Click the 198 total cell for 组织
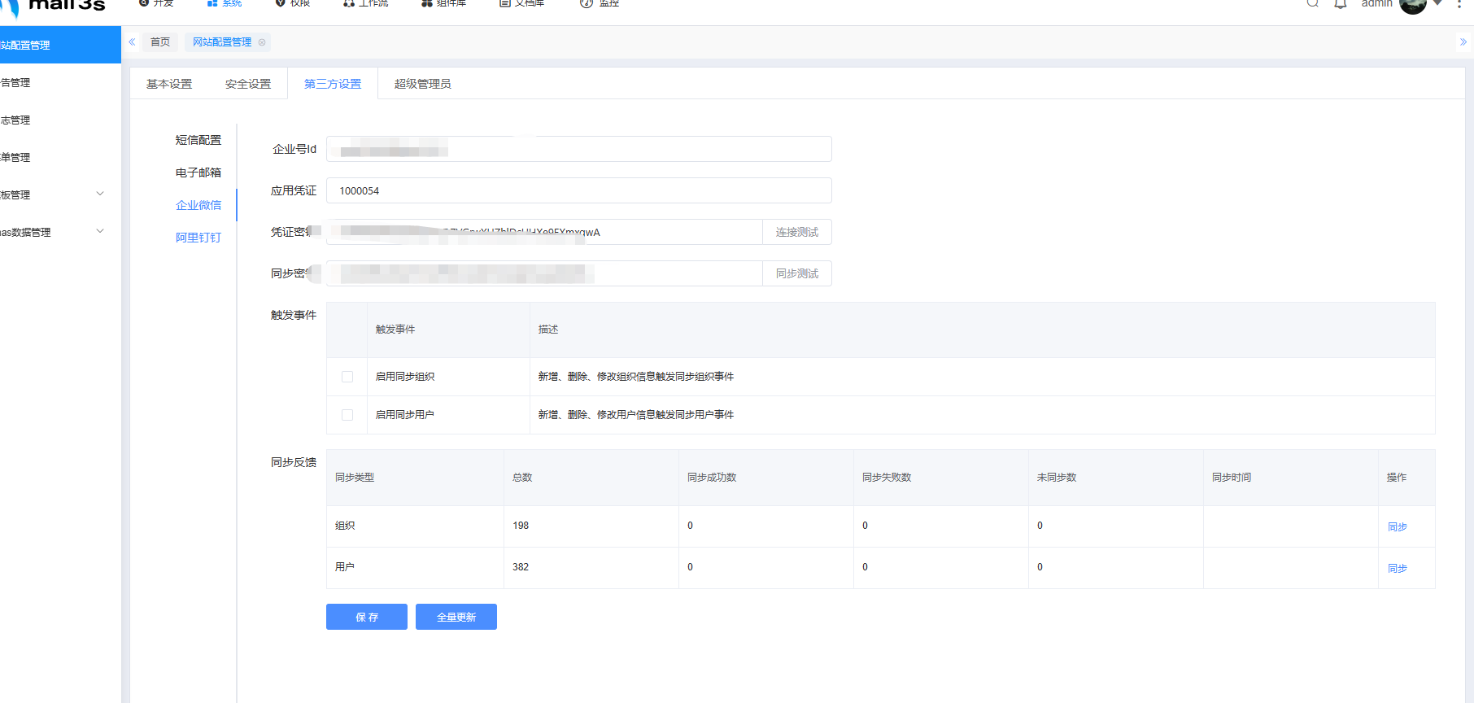1474x703 pixels. pyautogui.click(x=591, y=526)
